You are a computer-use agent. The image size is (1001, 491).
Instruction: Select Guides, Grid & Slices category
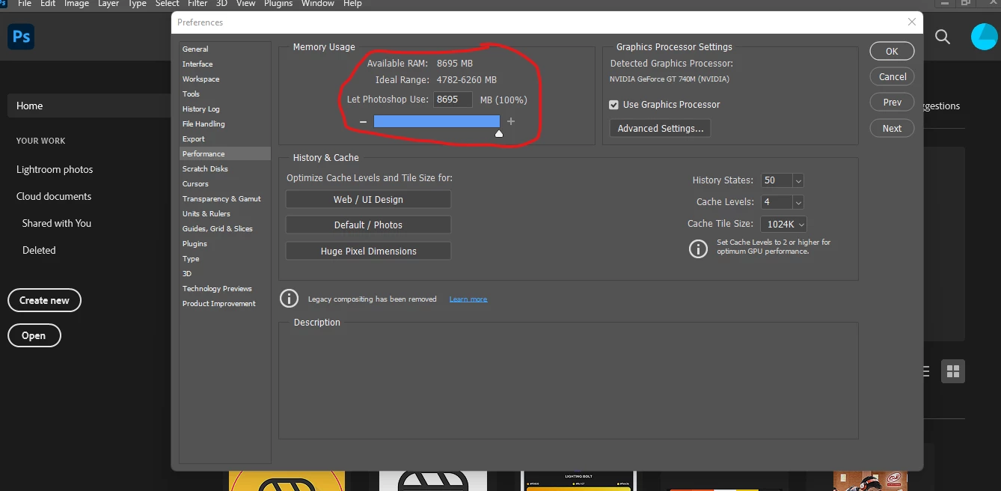225,228
